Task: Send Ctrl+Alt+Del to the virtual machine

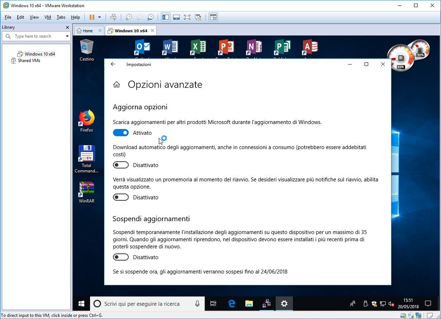Action: coord(113,17)
